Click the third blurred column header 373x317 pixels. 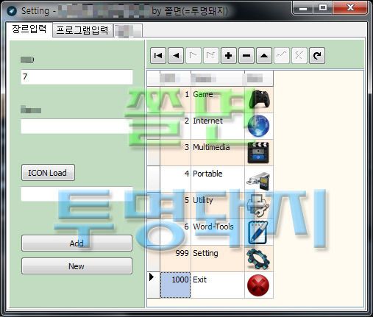[259, 79]
